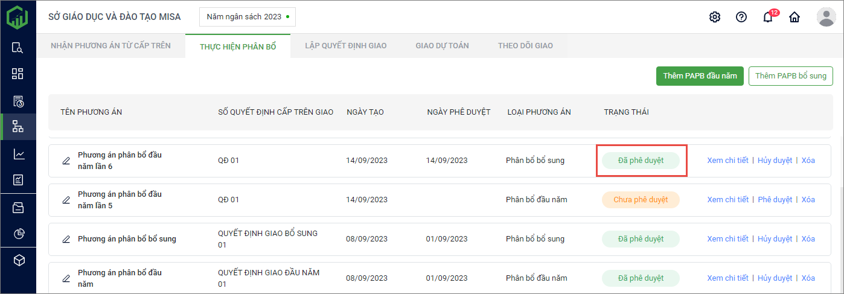The height and width of the screenshot is (294, 844).
Task: Click the MISA logo in the sidebar
Action: [x=18, y=17]
